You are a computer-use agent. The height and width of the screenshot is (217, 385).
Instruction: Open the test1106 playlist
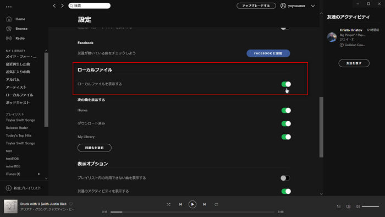point(12,159)
